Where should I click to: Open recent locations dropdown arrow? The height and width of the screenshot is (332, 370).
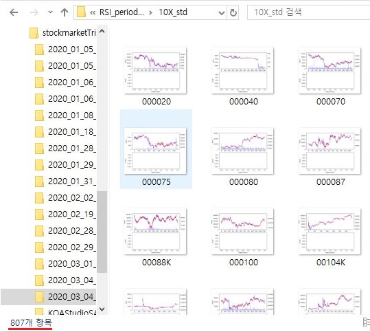tap(50, 12)
